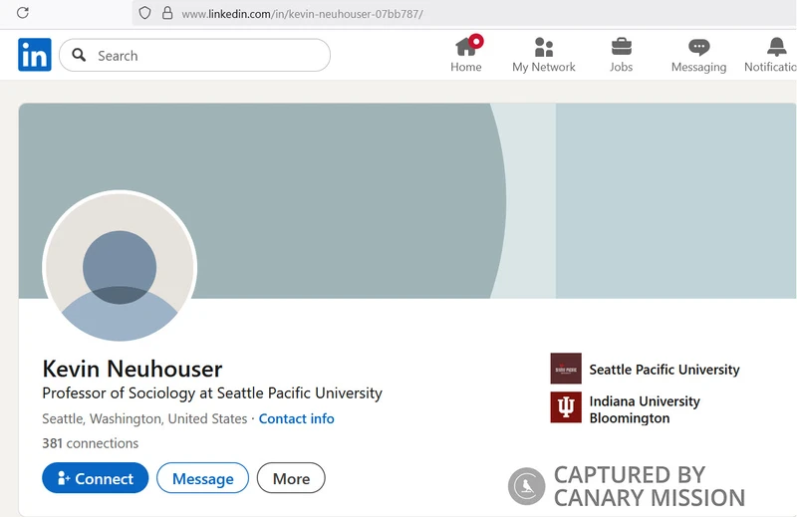Open the Messaging nav item

(699, 55)
